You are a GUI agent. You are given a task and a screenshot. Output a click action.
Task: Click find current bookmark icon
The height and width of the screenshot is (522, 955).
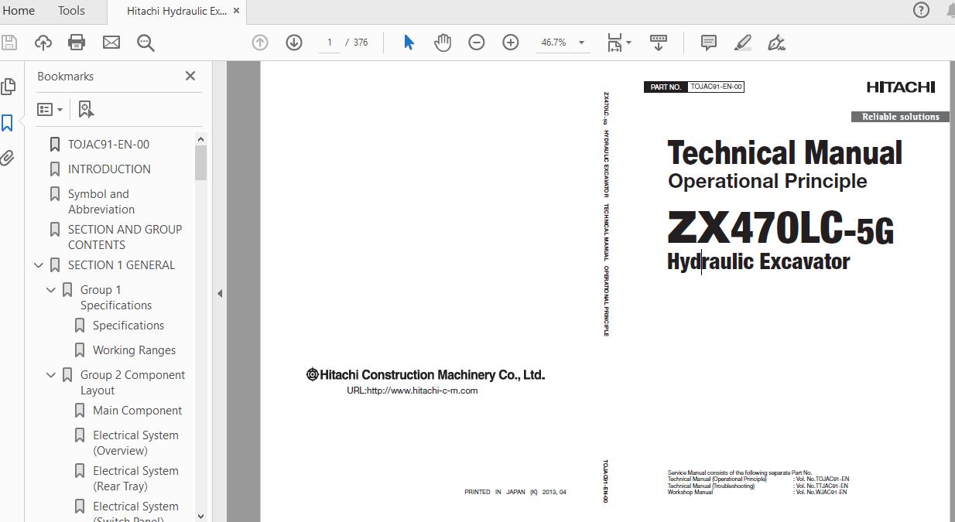point(86,110)
